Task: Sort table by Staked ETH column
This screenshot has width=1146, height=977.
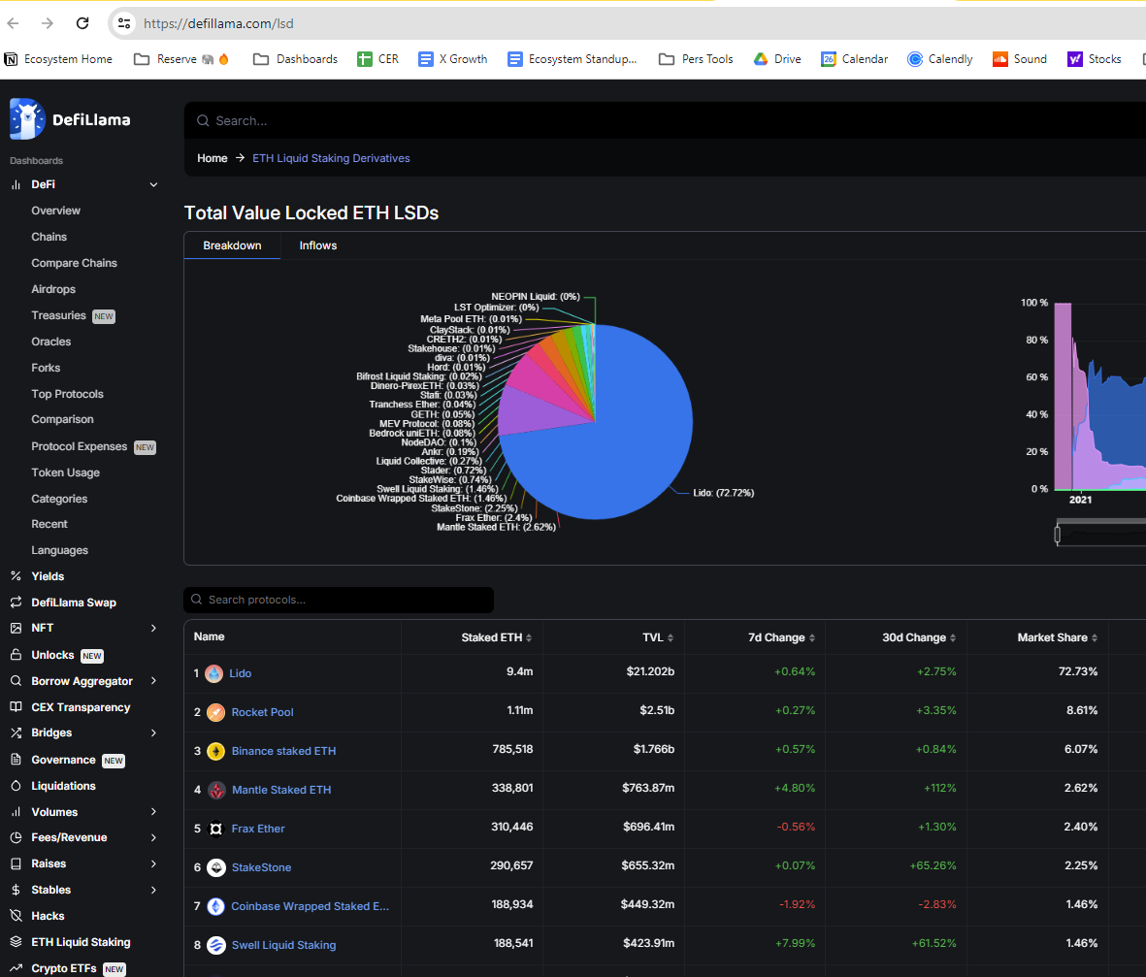Action: point(497,638)
